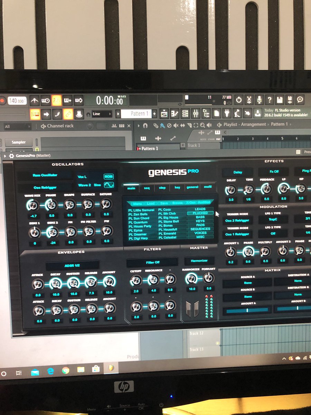
Task: Click the save floppy disk icon
Action: (x=280, y=100)
